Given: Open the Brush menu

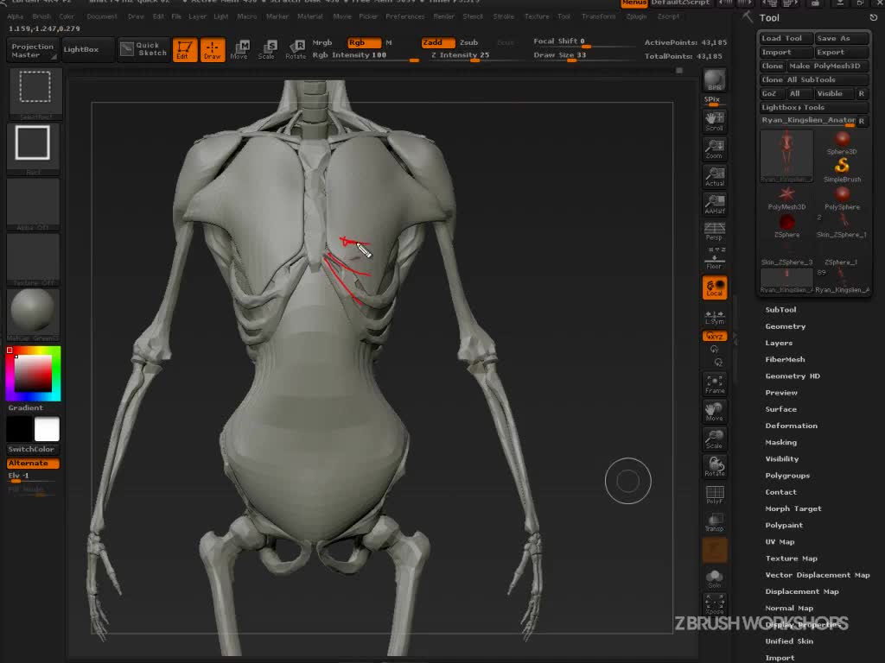Looking at the screenshot, I should pyautogui.click(x=41, y=17).
